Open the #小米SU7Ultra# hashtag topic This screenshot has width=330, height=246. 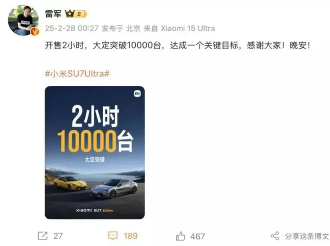click(x=77, y=74)
